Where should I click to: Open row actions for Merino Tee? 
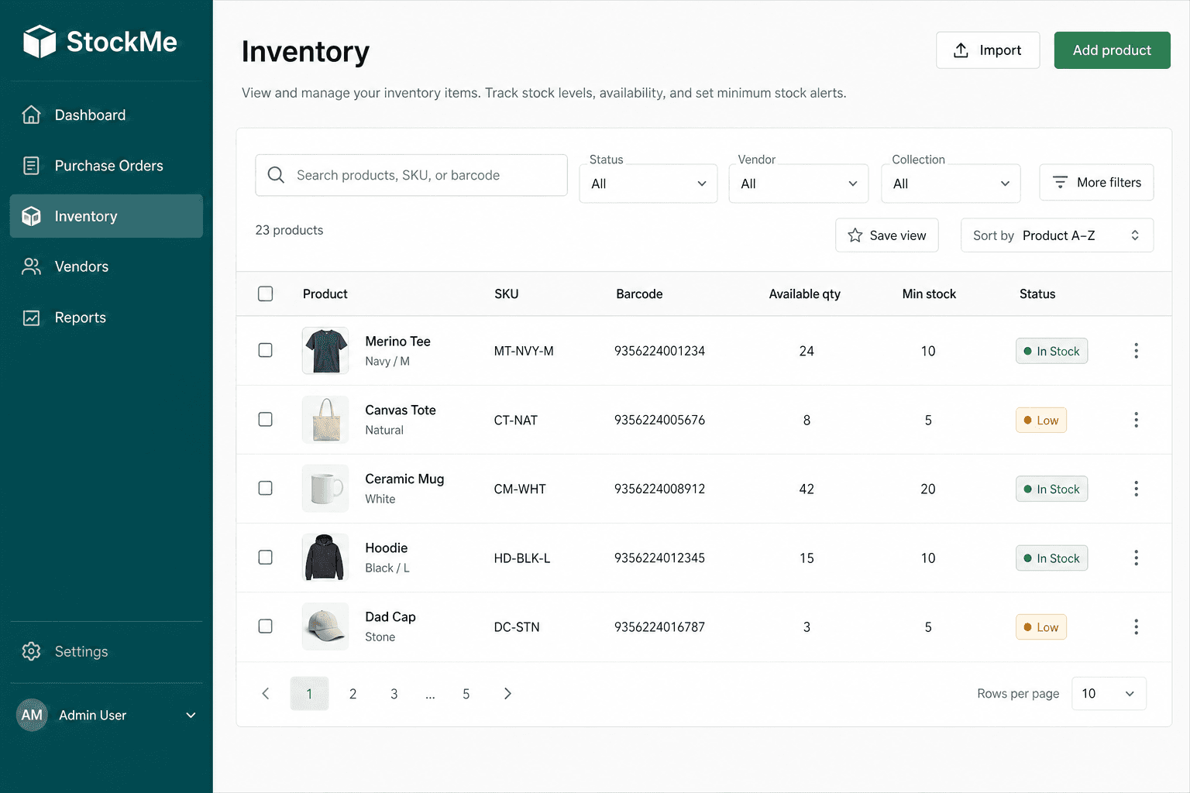tap(1136, 351)
